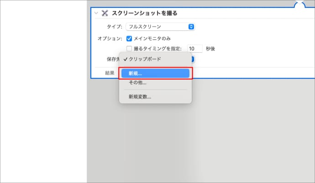
Task: Click the checkmark beside クリップボード
Action: (125, 59)
